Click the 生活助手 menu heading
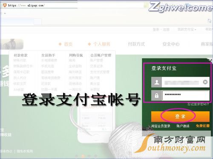The width and height of the screenshot is (213, 159). coord(48,55)
